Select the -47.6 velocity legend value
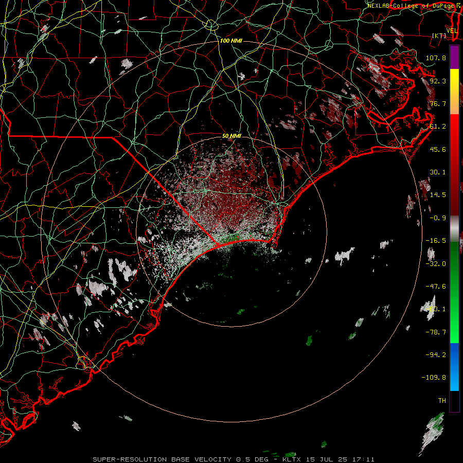Viewport: 463px width, 463px height. point(436,287)
